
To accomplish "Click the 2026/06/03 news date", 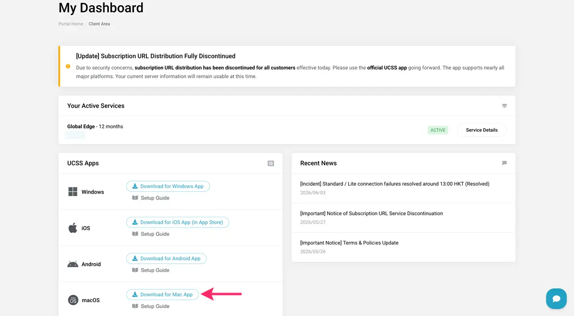I will coord(313,193).
